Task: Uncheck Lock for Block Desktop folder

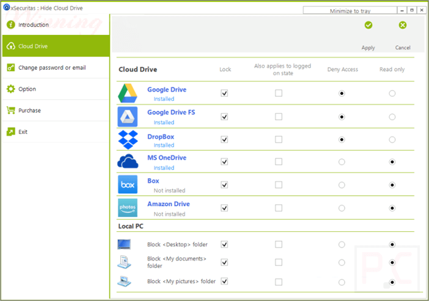Action: click(x=224, y=244)
